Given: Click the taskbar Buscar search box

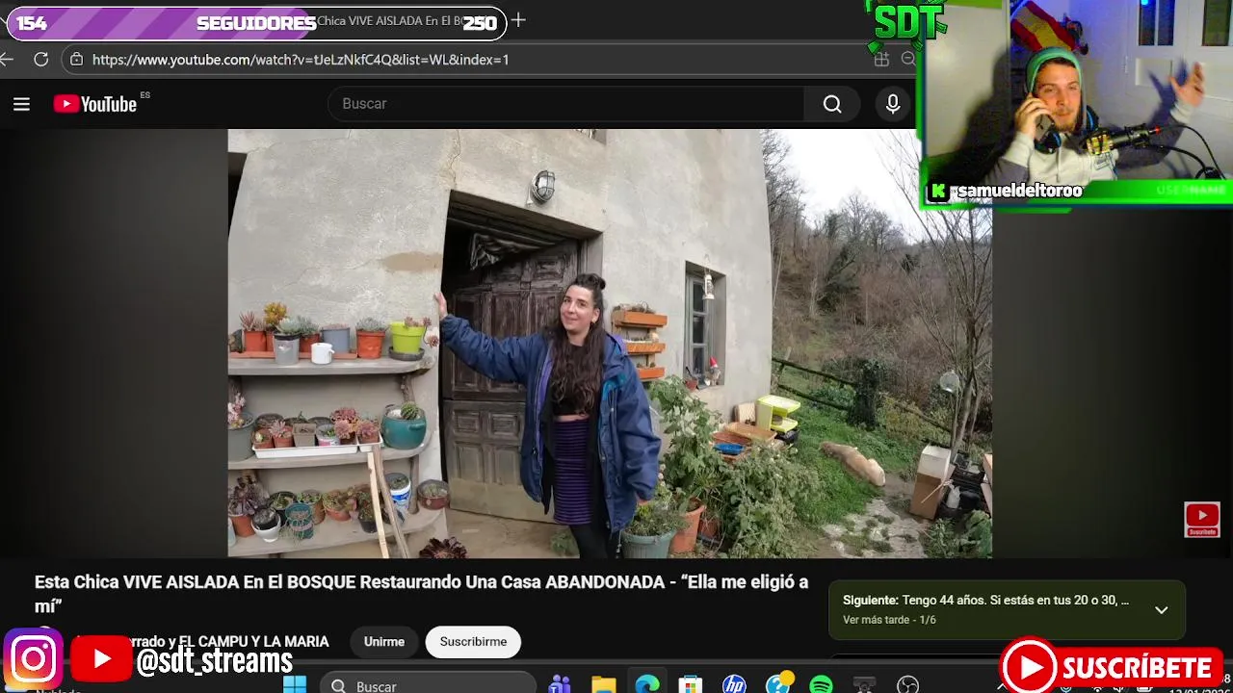Looking at the screenshot, I should tap(428, 684).
